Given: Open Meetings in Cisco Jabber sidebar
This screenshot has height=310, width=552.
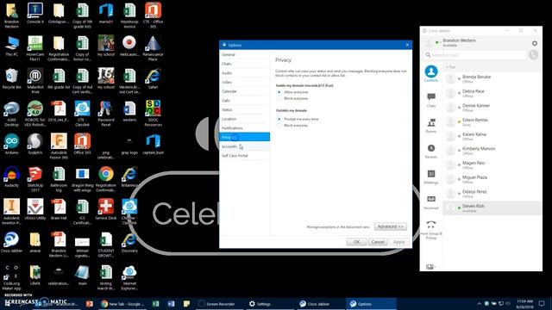Looking at the screenshot, I should pyautogui.click(x=431, y=177).
